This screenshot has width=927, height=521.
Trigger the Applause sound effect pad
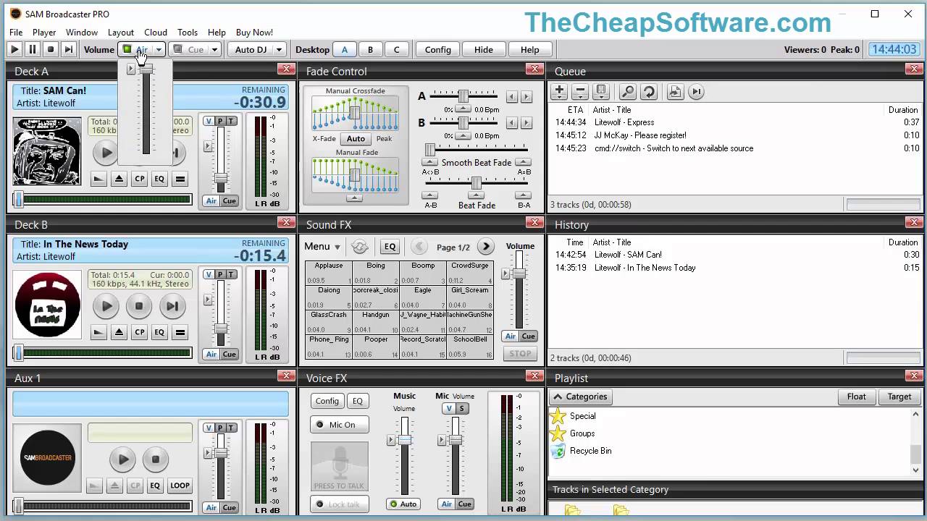tap(329, 273)
